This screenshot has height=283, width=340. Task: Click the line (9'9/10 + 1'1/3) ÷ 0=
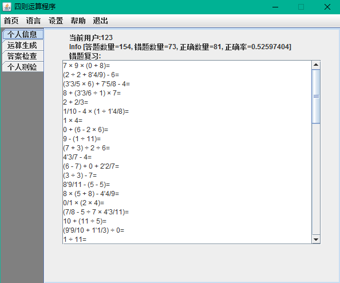click(x=94, y=230)
